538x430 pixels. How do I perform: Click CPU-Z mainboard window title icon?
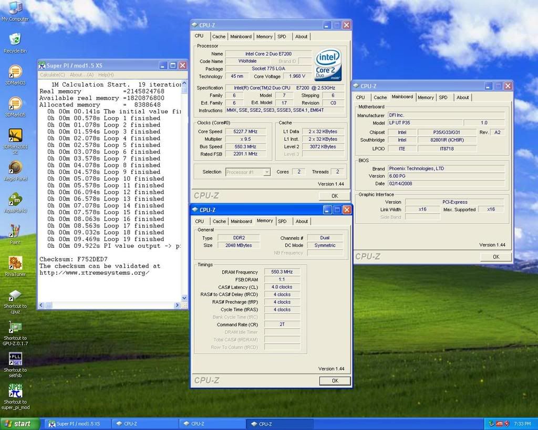356,86
